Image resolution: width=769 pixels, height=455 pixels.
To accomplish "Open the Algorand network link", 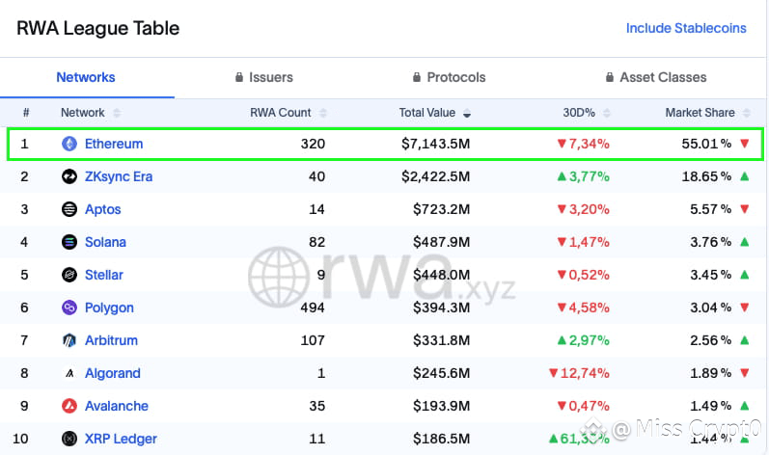I will point(113,373).
